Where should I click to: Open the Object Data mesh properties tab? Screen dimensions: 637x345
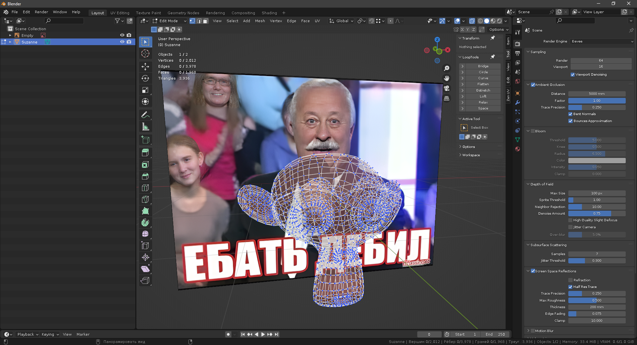point(518,140)
